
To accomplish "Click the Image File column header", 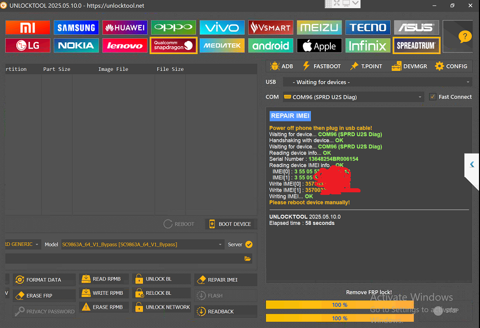I will (113, 69).
